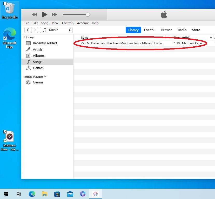
Task: Skip forward to next track
Action: pyautogui.click(x=54, y=15)
